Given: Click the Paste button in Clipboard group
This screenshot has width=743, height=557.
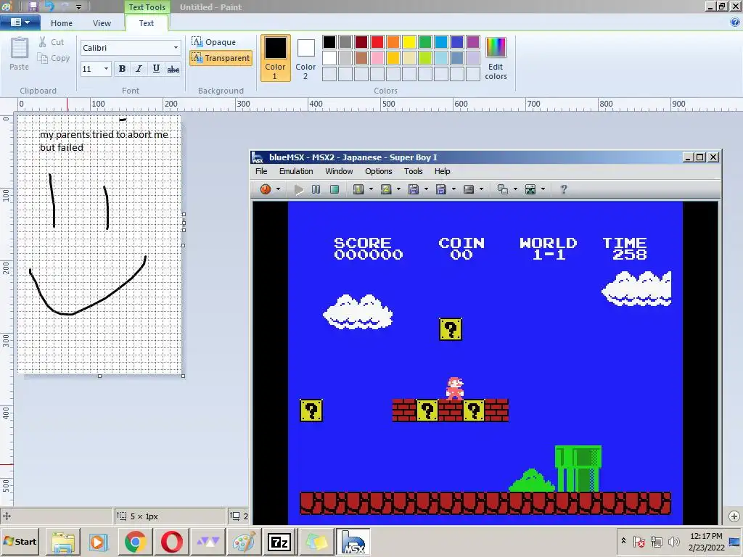Looking at the screenshot, I should click(20, 54).
